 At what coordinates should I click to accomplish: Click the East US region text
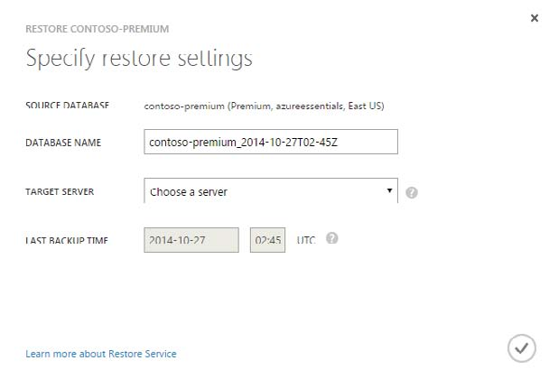point(364,106)
